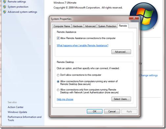The height and width of the screenshot is (129, 166).
Task: Select the Remote tab
Action: [123, 26]
